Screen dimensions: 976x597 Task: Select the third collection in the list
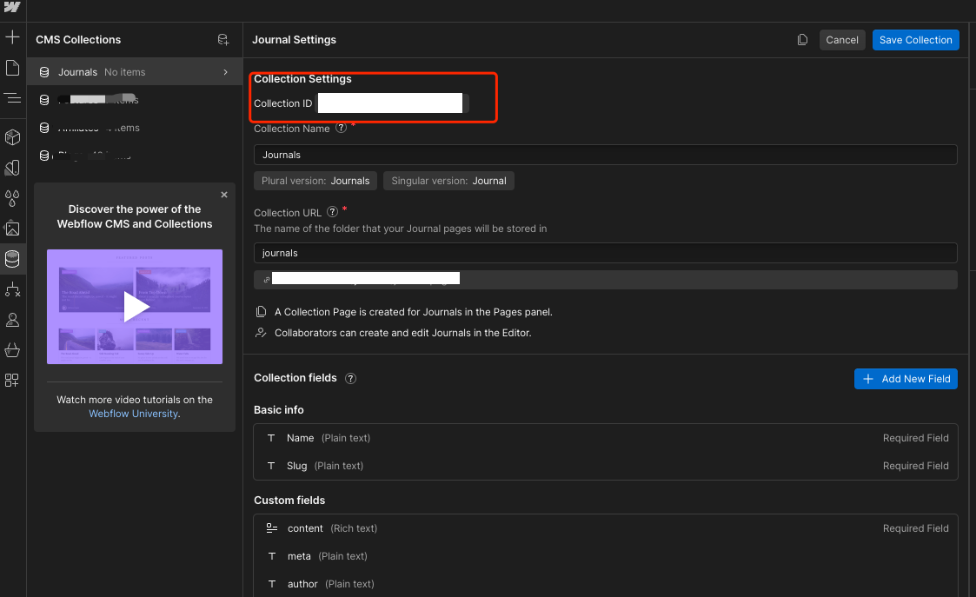coord(135,128)
